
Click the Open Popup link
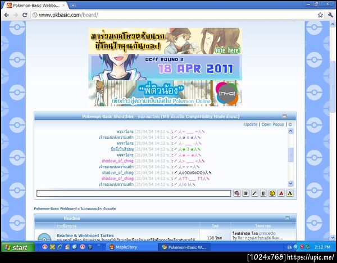[x=273, y=124]
